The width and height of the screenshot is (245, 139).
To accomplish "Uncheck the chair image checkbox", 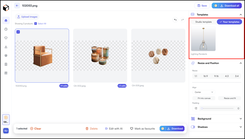I will click(18, 32).
